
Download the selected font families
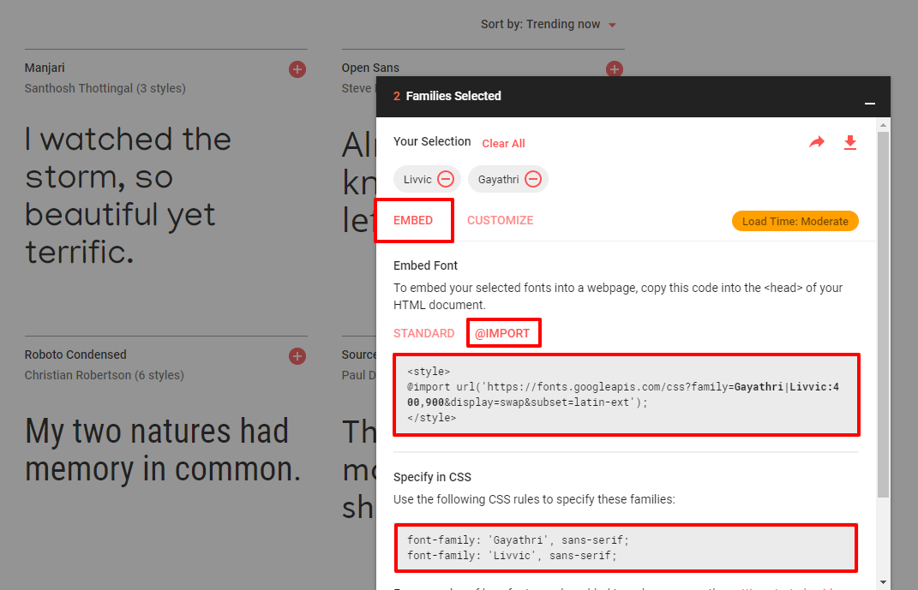click(850, 142)
